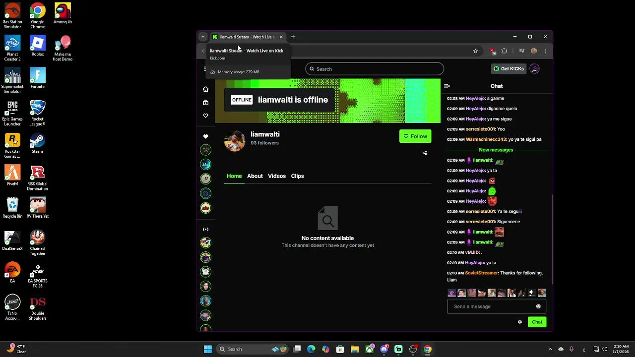Follow the liamwalti channel
Image resolution: width=635 pixels, height=357 pixels.
[x=415, y=136]
